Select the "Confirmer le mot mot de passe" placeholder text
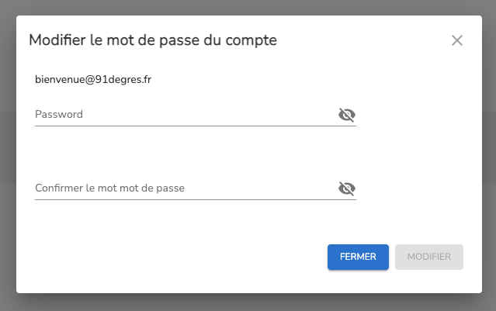 pyautogui.click(x=109, y=188)
